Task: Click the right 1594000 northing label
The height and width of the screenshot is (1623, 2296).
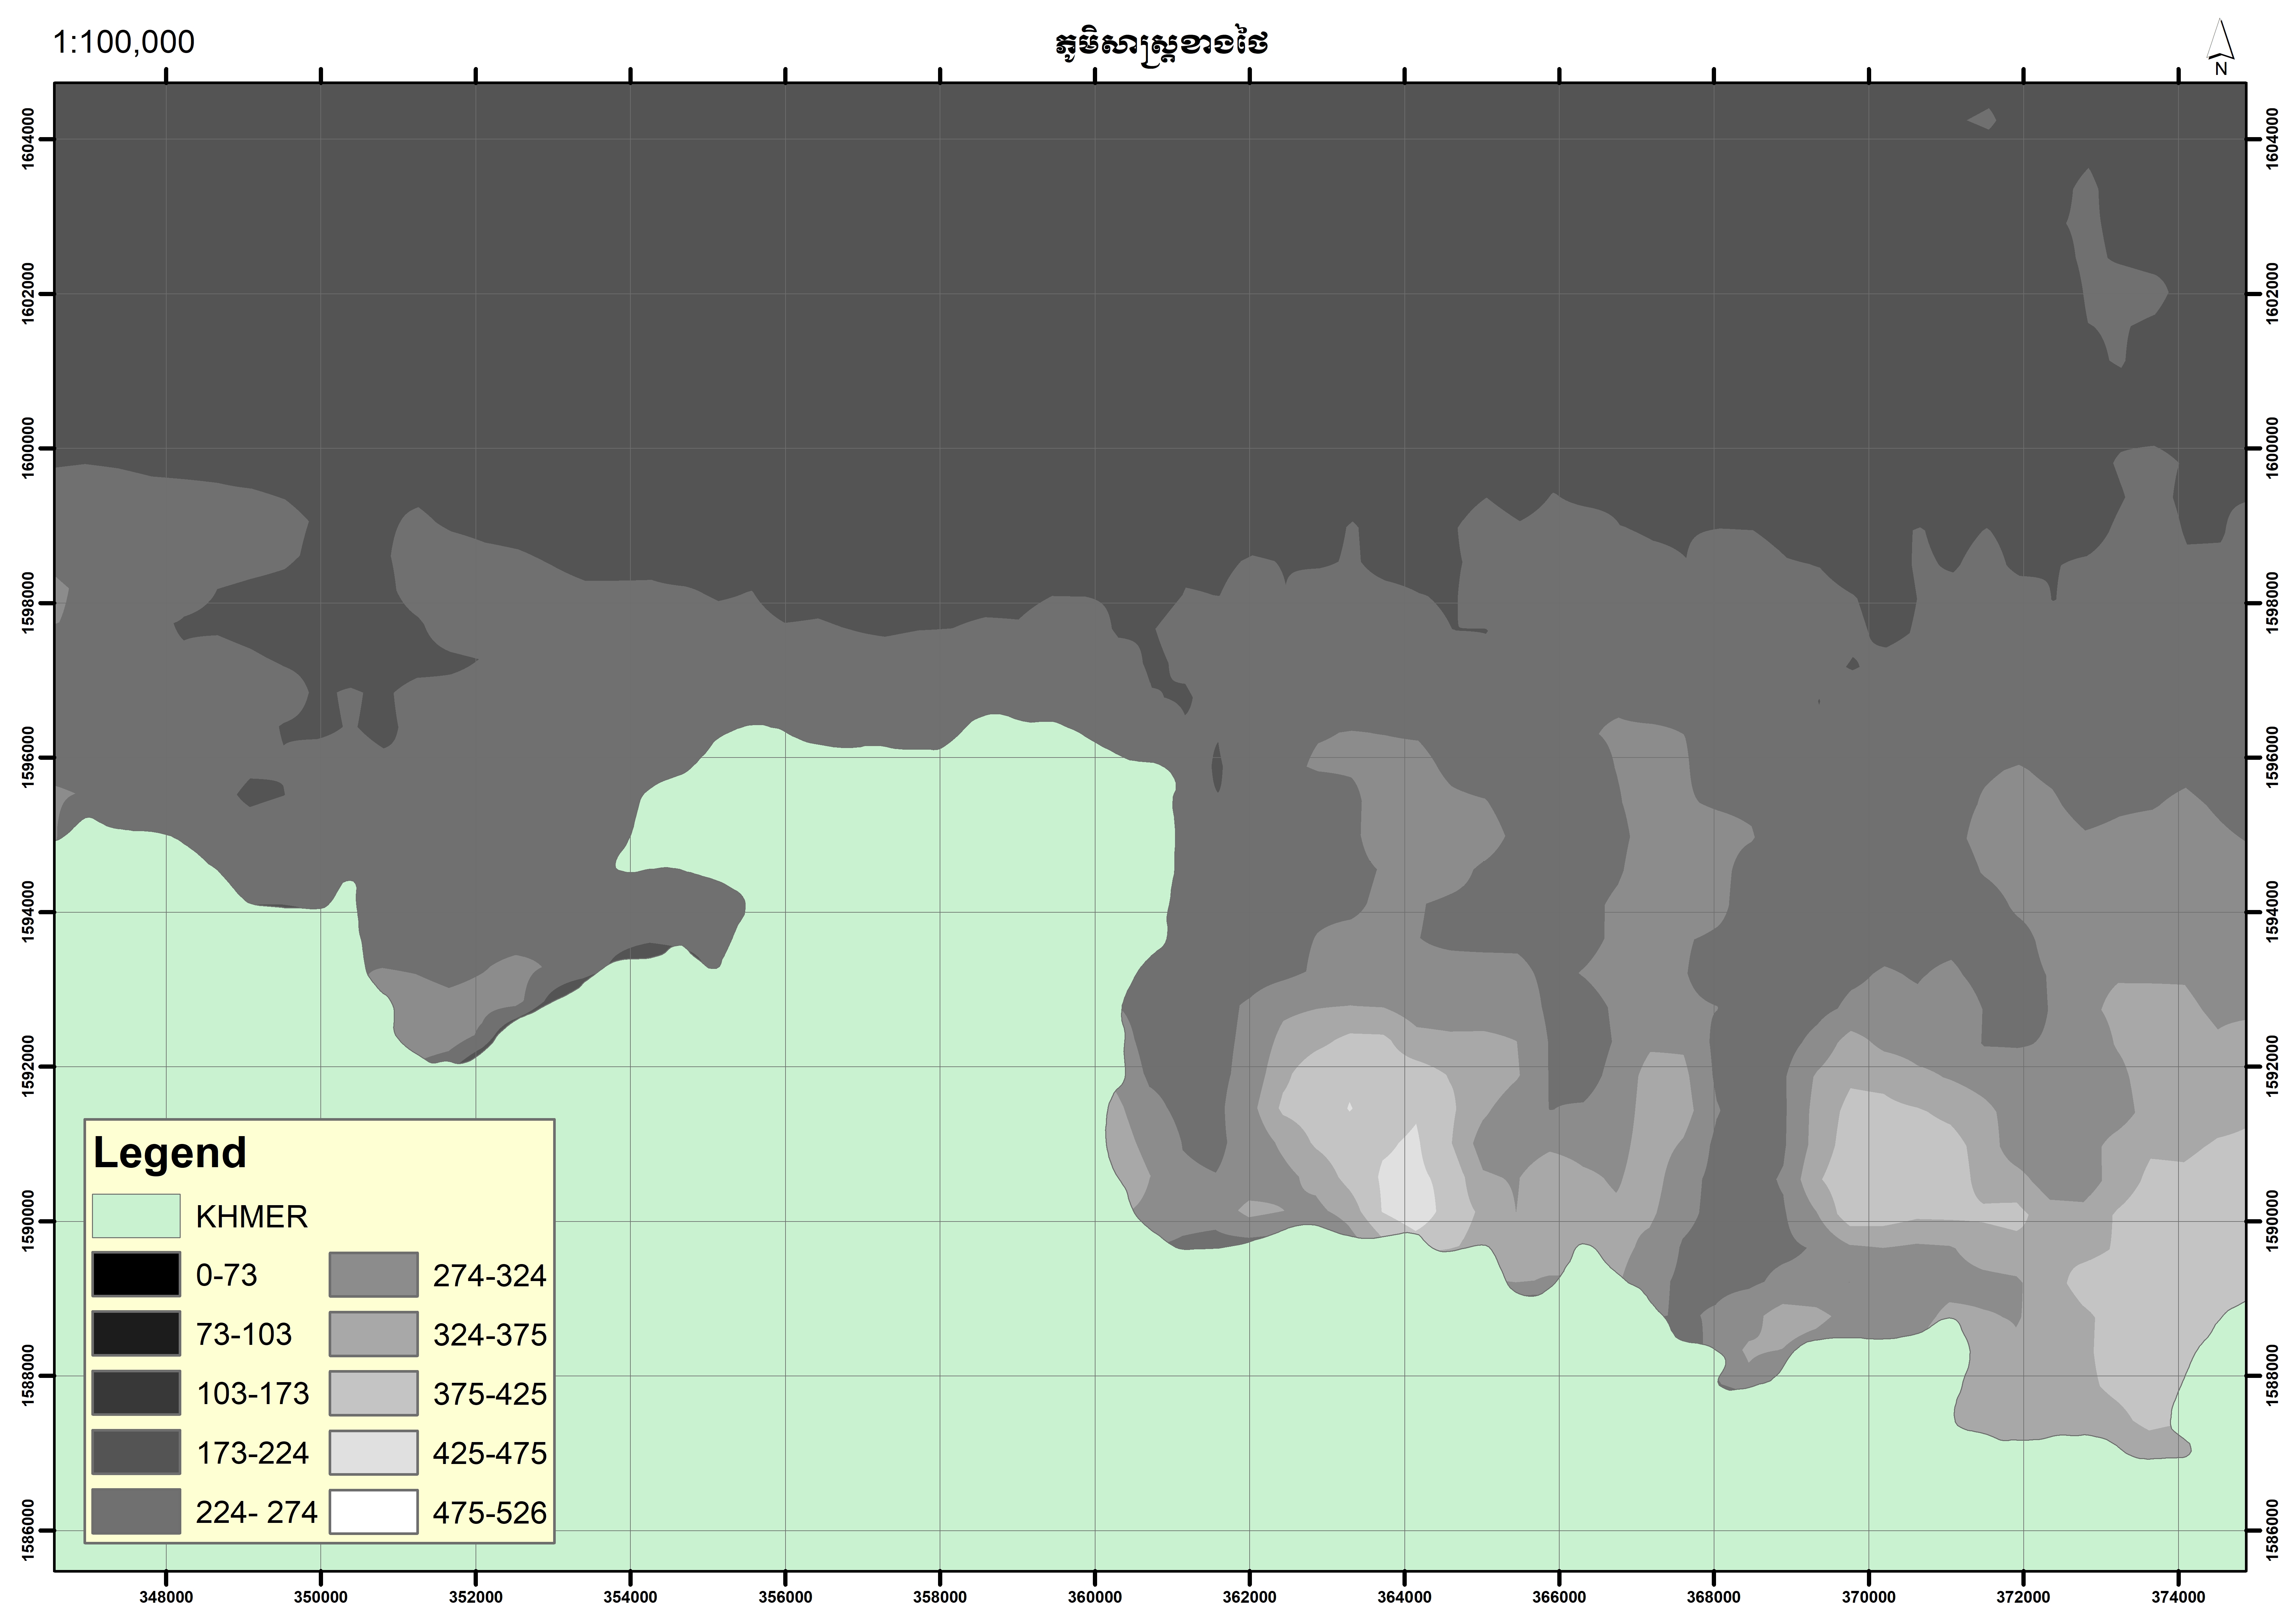Action: 2272,912
